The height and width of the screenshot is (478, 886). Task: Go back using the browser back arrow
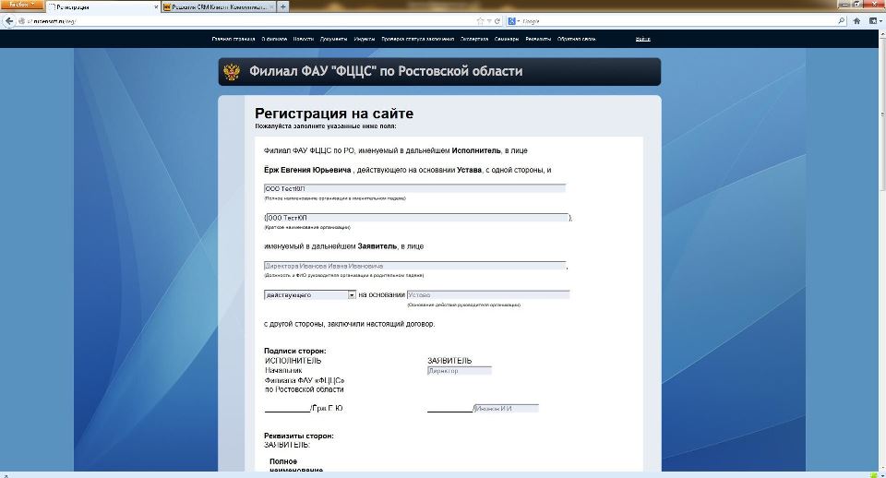[x=9, y=21]
